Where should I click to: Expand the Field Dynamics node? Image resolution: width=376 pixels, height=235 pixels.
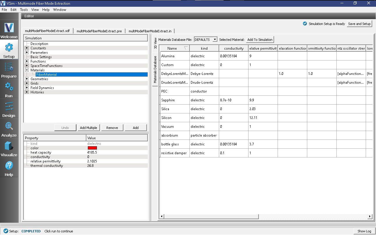point(27,88)
